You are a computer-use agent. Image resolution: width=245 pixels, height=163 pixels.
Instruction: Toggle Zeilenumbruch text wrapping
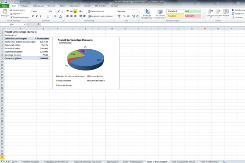97,11
